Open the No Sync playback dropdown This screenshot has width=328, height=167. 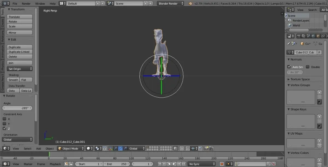(x=202, y=164)
